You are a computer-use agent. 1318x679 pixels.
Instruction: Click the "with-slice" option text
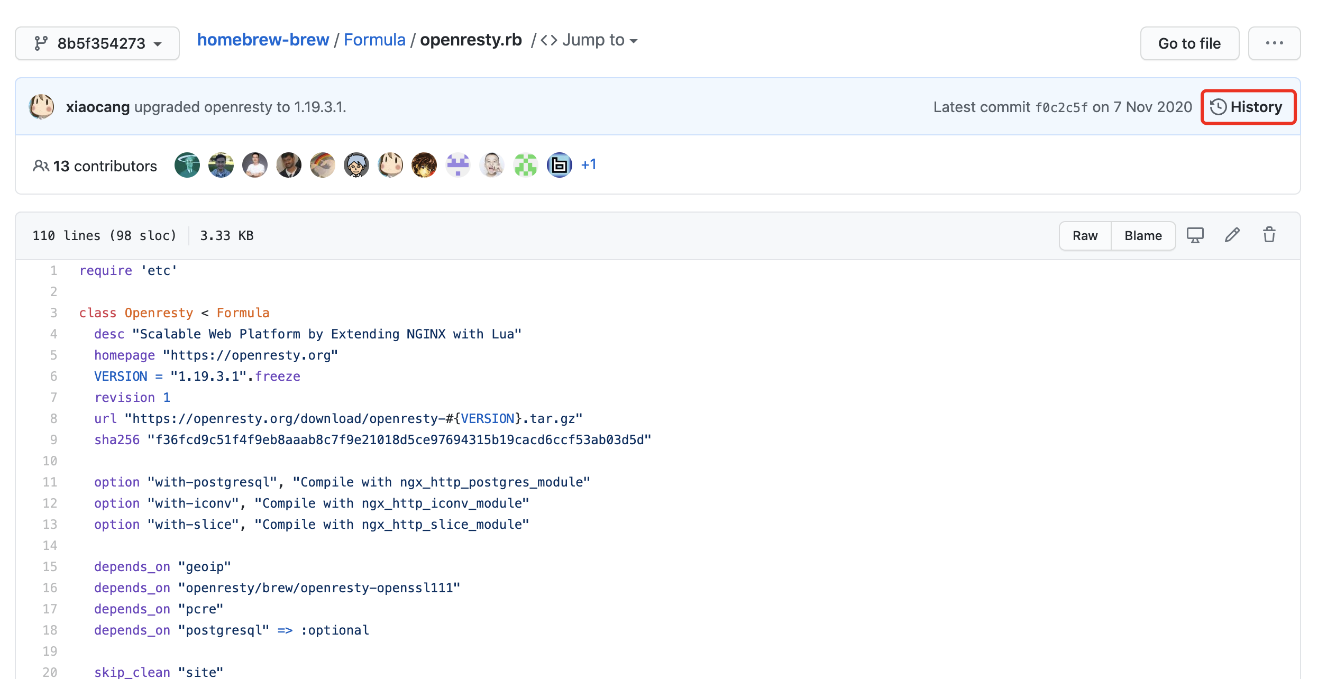[193, 525]
